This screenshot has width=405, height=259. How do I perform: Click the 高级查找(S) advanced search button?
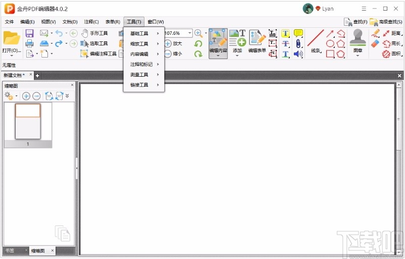386,22
